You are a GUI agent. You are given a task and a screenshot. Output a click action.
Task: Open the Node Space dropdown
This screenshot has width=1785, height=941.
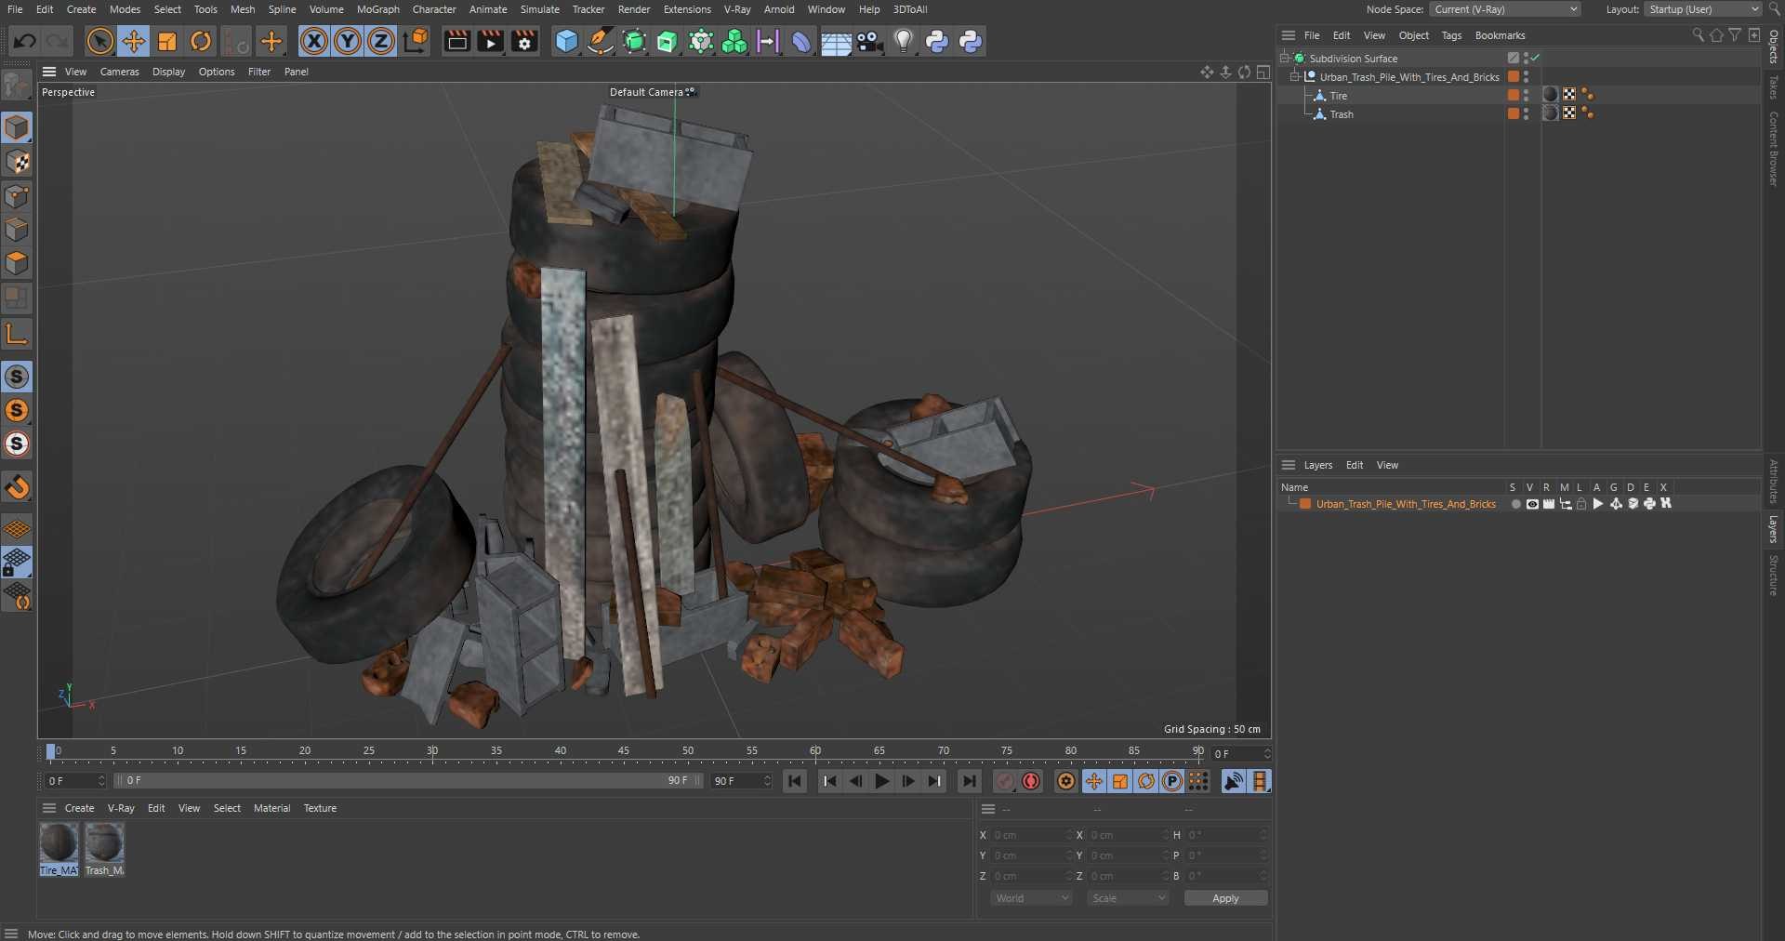click(x=1504, y=9)
